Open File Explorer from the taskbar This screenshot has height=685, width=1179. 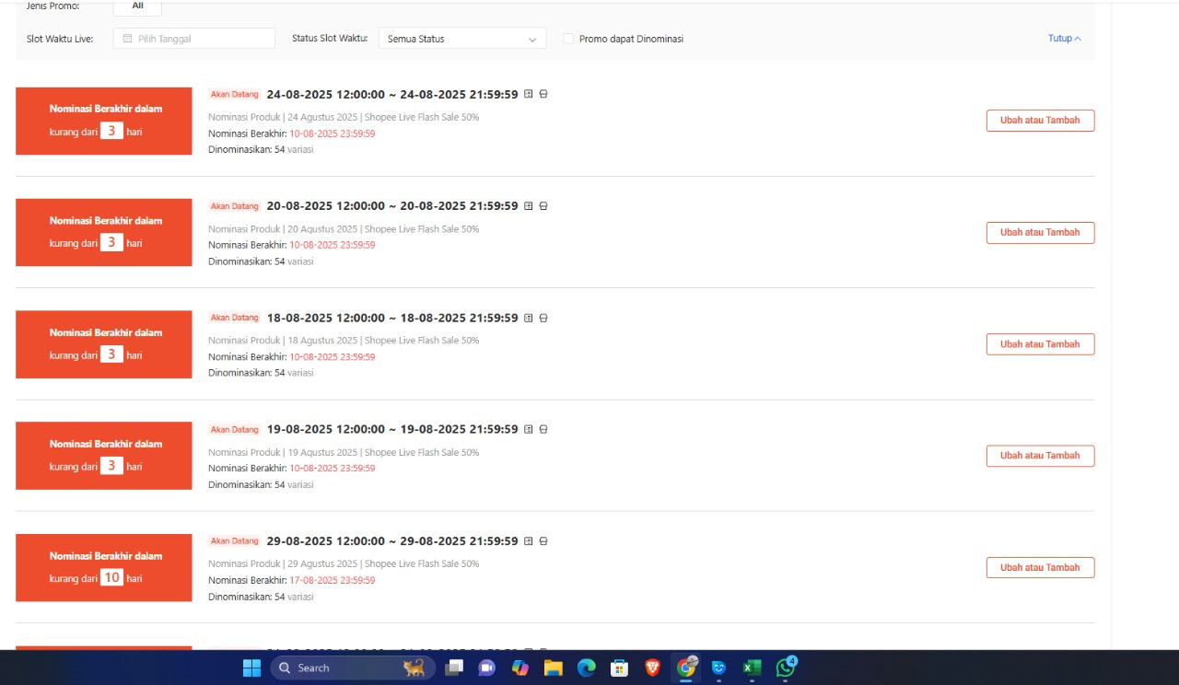tap(554, 668)
